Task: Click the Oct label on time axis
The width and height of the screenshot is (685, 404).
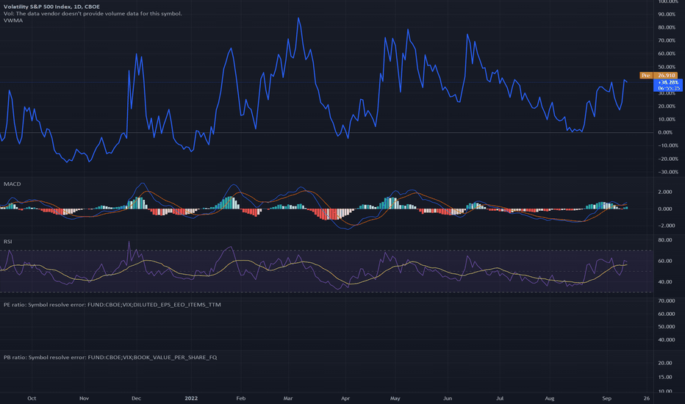Action: tap(32, 398)
